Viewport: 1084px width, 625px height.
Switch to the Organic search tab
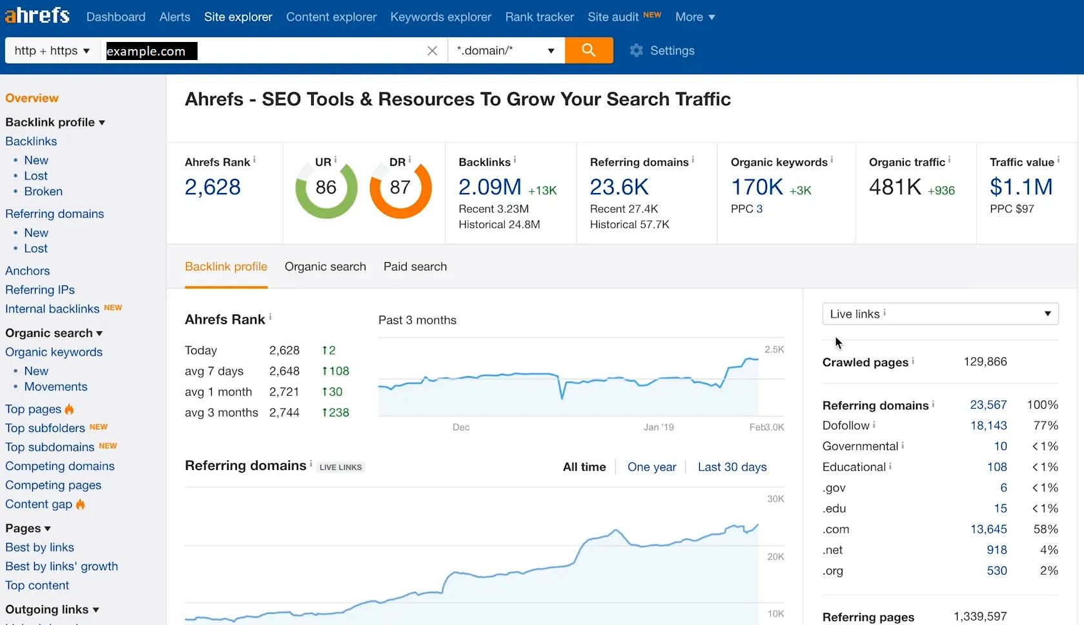(x=325, y=267)
